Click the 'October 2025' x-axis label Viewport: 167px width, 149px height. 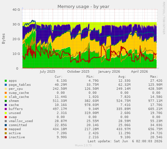[x=78, y=72]
